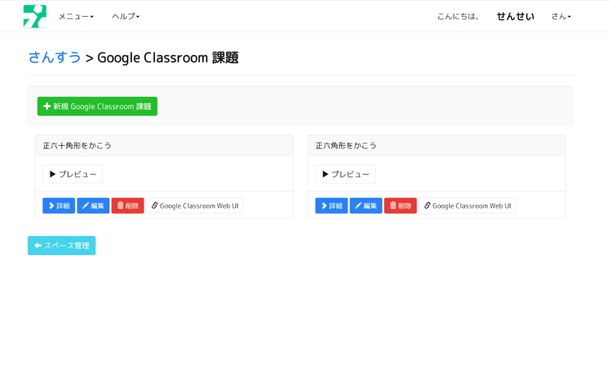Click 編集 for 正六角形をかこう

coord(366,206)
